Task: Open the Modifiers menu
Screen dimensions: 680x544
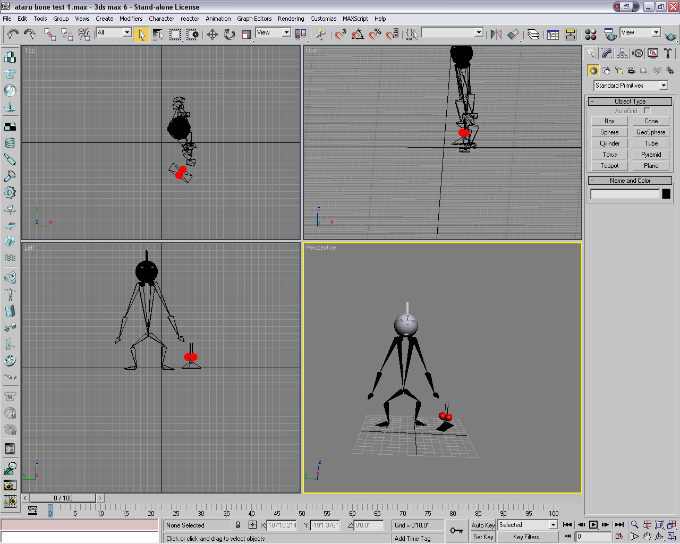Action: coord(131,19)
